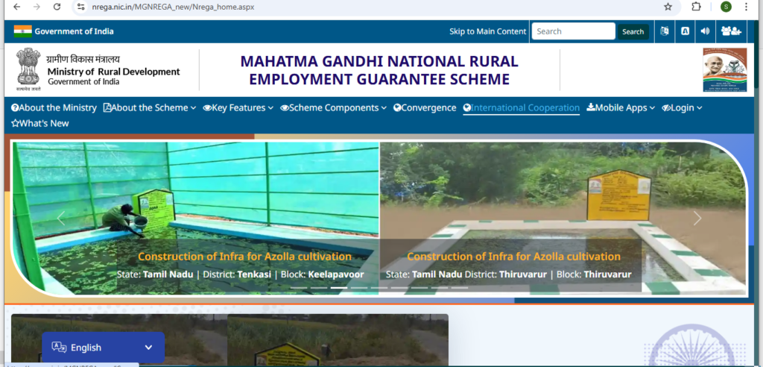Click the lower-left field photo thumbnail
Viewport: 763px width, 367px height.
tap(119, 339)
